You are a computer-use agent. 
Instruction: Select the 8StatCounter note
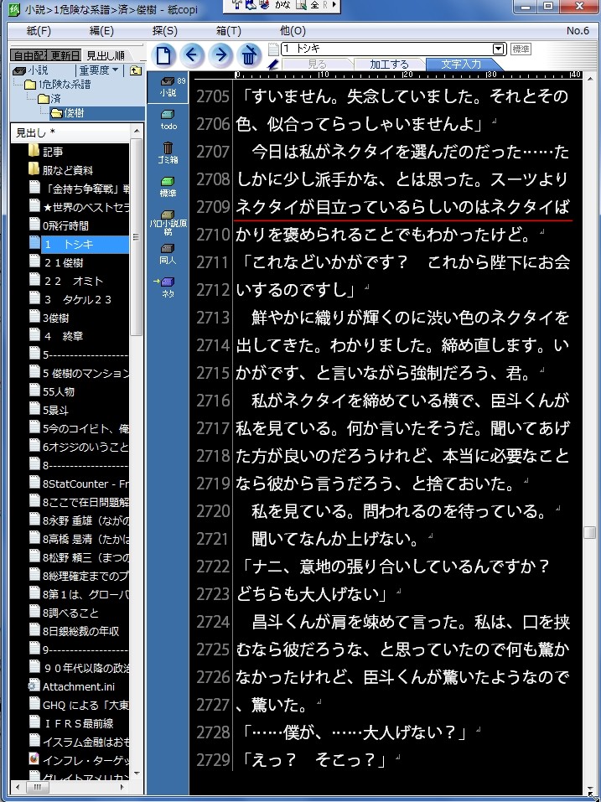tap(79, 484)
